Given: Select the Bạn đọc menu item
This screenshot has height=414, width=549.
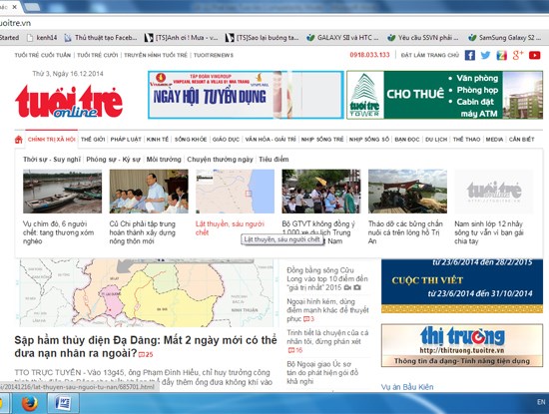Looking at the screenshot, I should (407, 140).
